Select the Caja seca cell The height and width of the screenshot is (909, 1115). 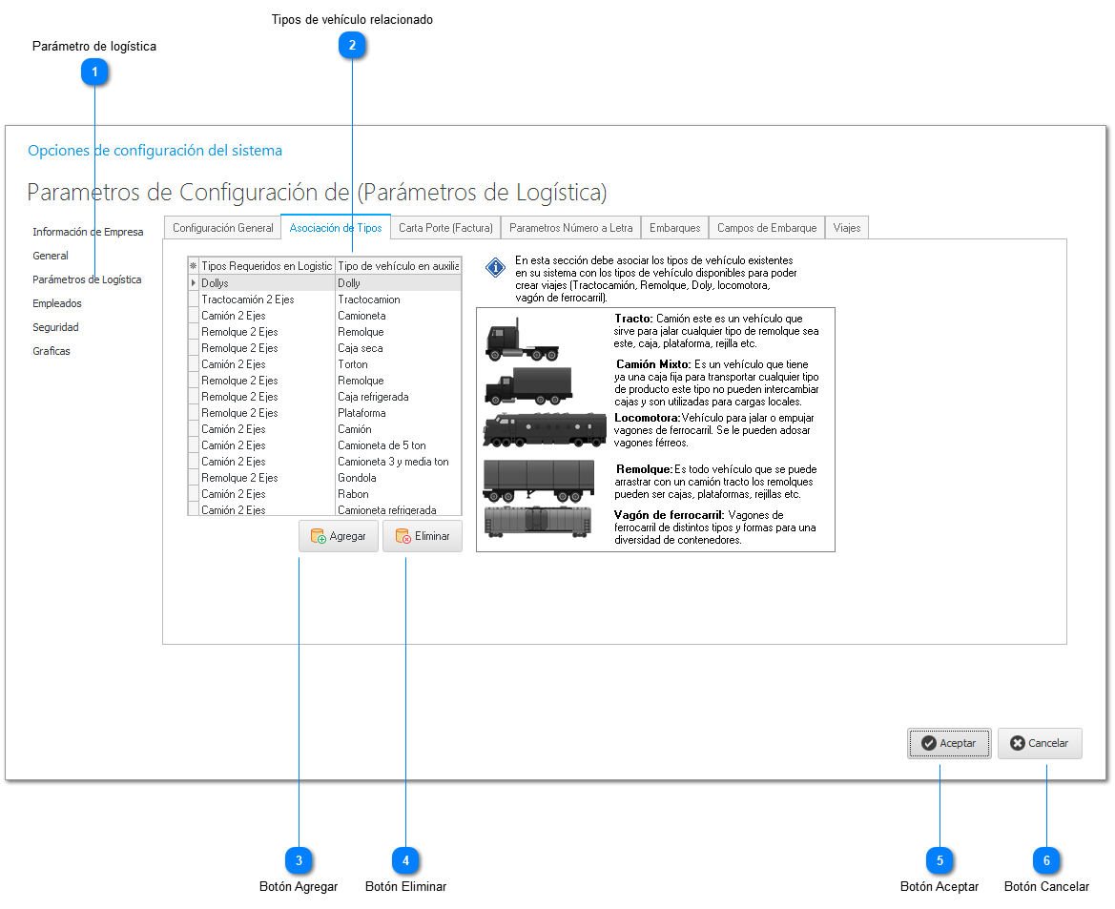click(399, 348)
